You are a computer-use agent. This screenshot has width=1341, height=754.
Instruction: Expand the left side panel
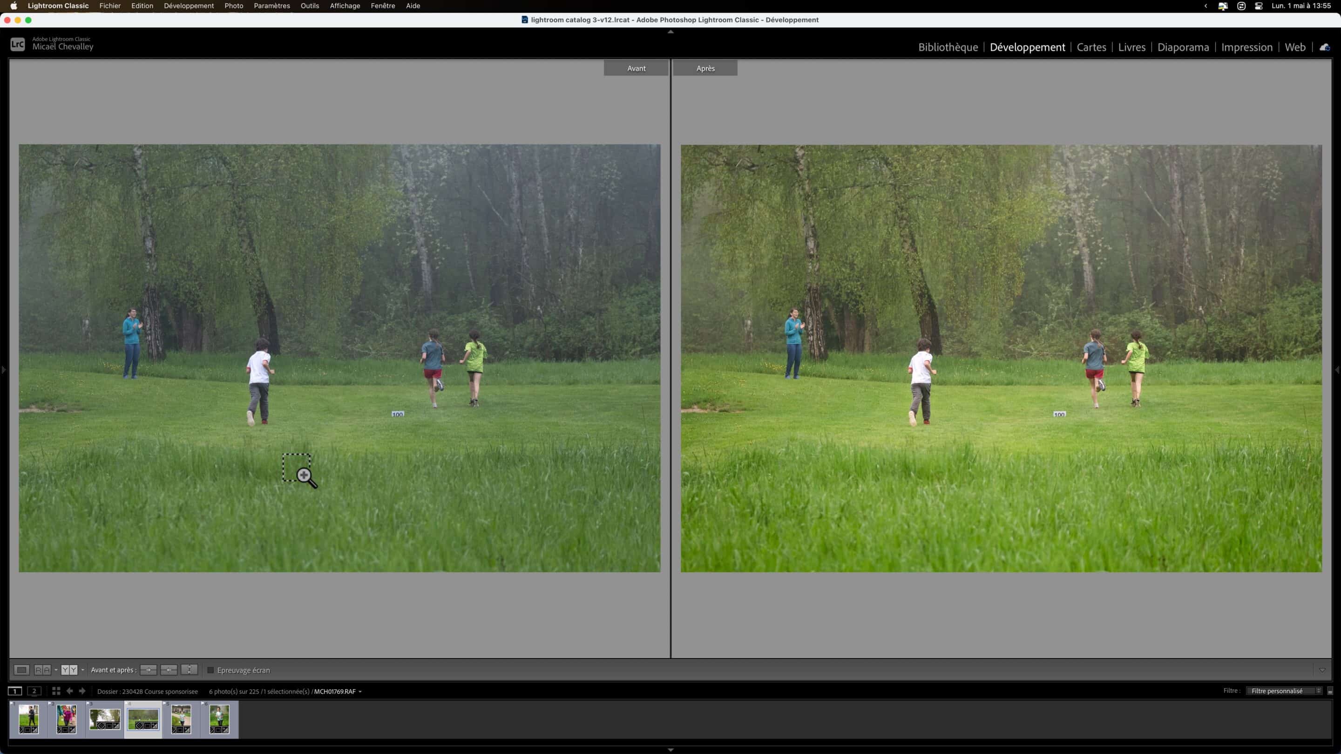click(x=3, y=370)
